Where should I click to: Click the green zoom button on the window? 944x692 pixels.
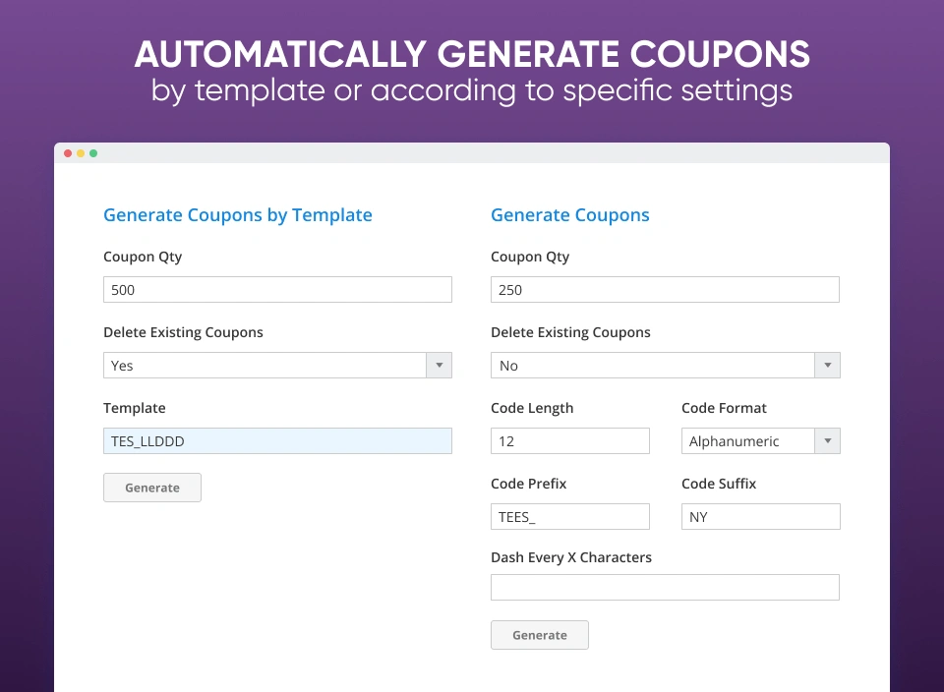tap(93, 153)
